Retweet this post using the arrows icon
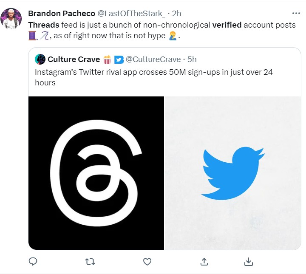The width and height of the screenshot is (306, 274). [x=90, y=262]
